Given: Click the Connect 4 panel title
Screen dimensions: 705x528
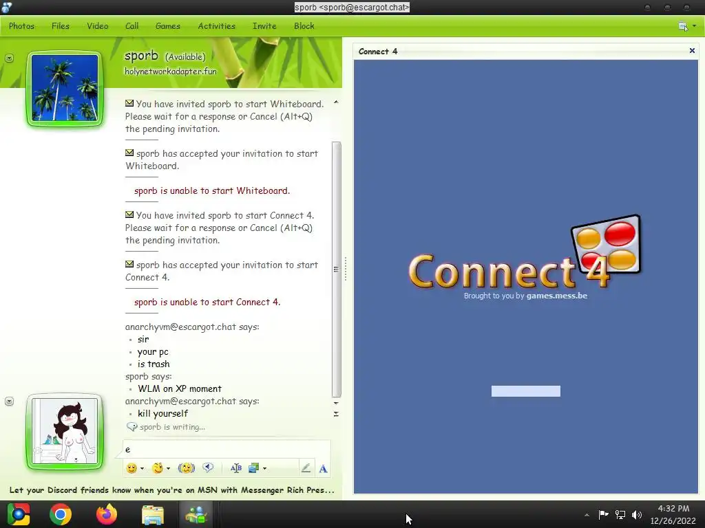Looking at the screenshot, I should [x=378, y=51].
